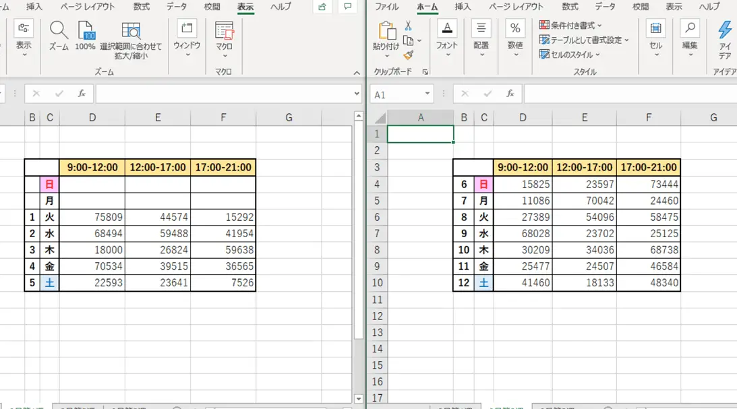
Task: Click the Cut scissors icon
Action: (408, 26)
